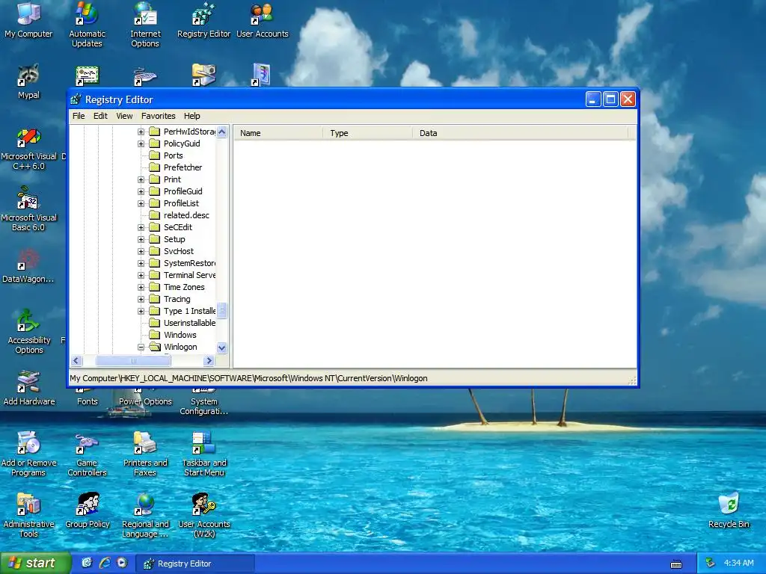Sort by the Type column header
This screenshot has height=574, width=766.
coord(367,133)
